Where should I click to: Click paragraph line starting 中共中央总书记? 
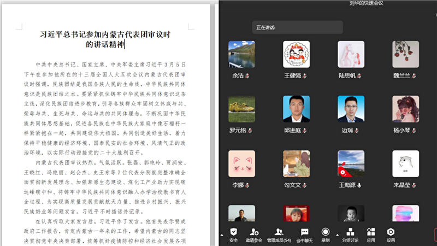click(x=111, y=65)
